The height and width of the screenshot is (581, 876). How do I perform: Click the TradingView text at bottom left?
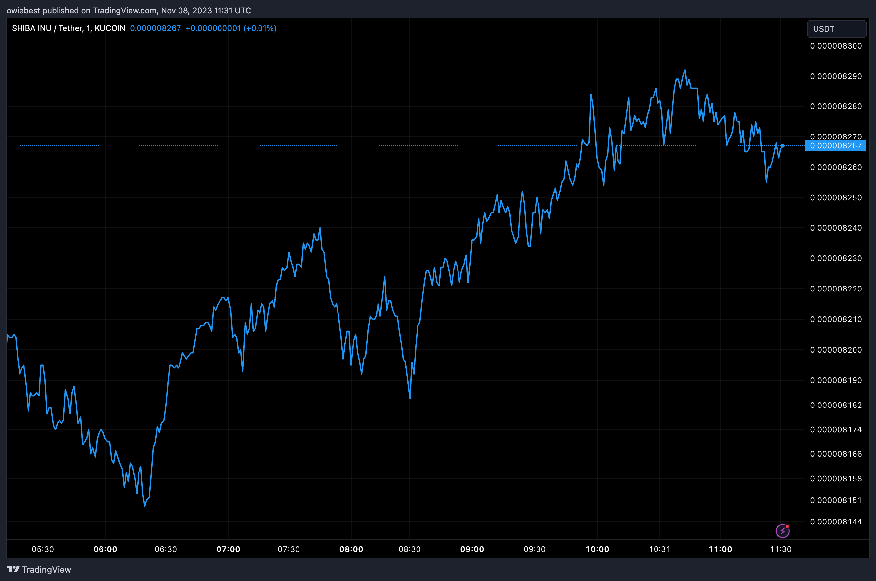coord(46,569)
